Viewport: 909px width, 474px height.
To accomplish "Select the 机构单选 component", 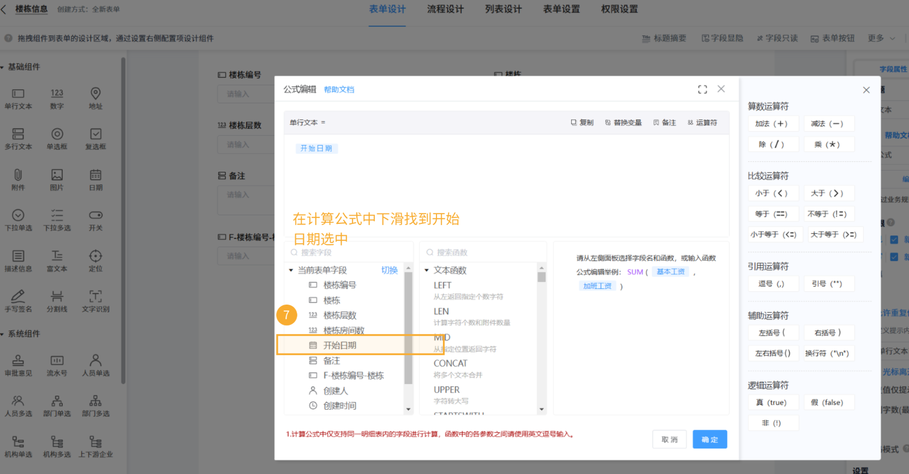I will pyautogui.click(x=18, y=446).
